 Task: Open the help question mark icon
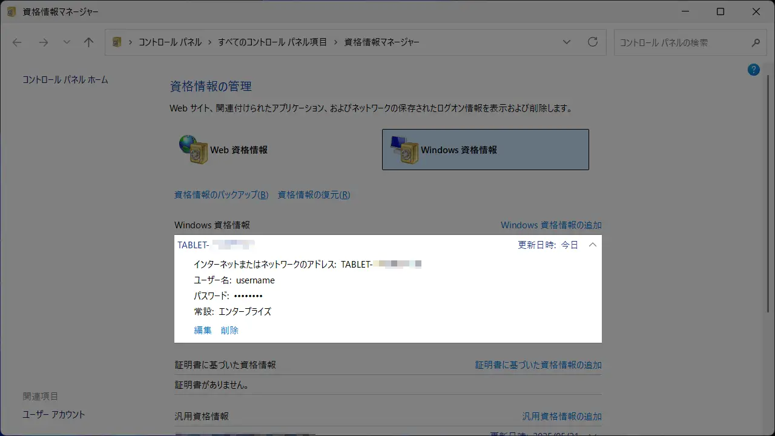754,70
